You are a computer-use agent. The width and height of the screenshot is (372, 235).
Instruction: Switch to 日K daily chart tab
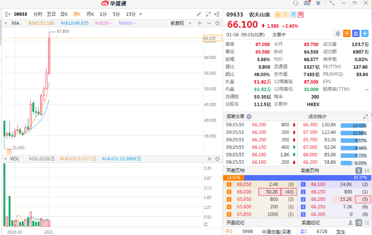click(64, 14)
